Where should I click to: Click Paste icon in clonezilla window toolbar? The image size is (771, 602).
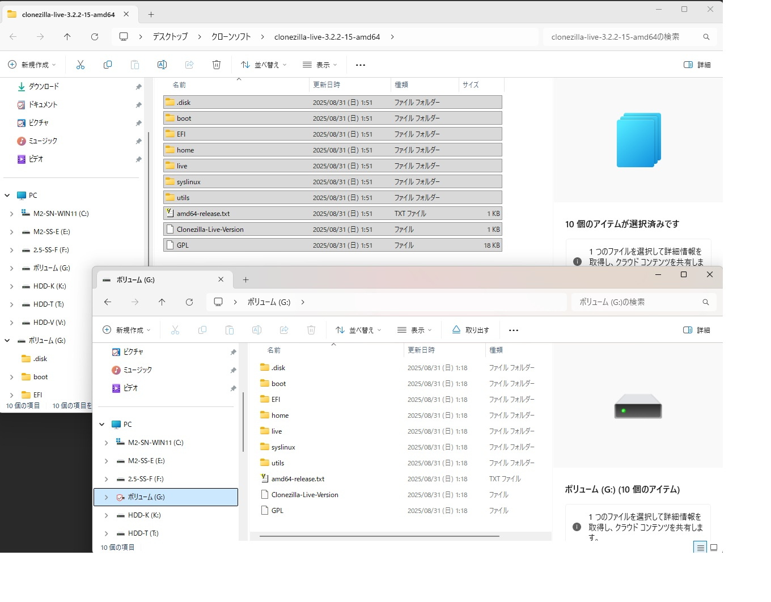point(135,65)
